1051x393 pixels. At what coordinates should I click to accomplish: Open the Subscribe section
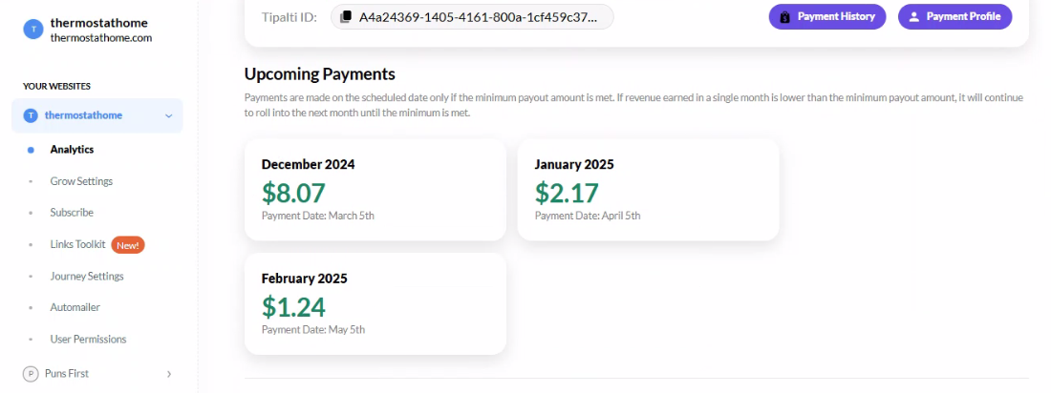tap(72, 213)
